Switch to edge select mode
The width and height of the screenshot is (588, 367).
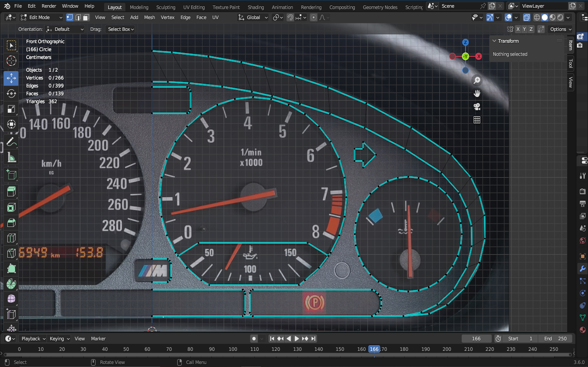[x=78, y=18]
